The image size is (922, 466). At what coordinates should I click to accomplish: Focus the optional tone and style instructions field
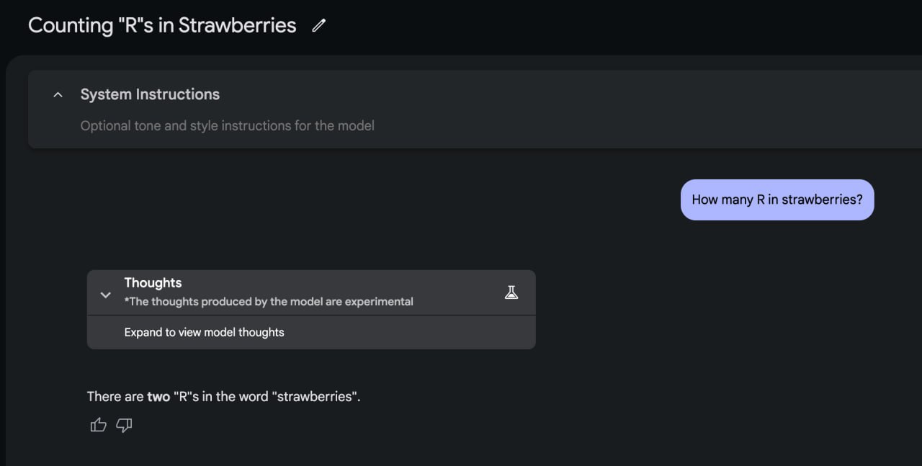228,125
